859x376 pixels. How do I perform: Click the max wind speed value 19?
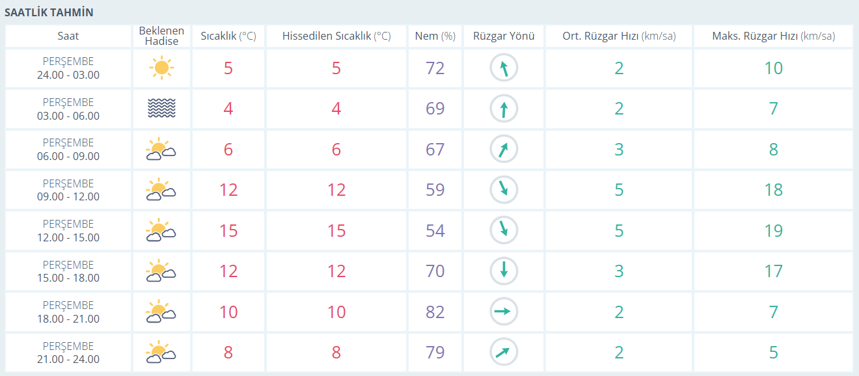773,231
